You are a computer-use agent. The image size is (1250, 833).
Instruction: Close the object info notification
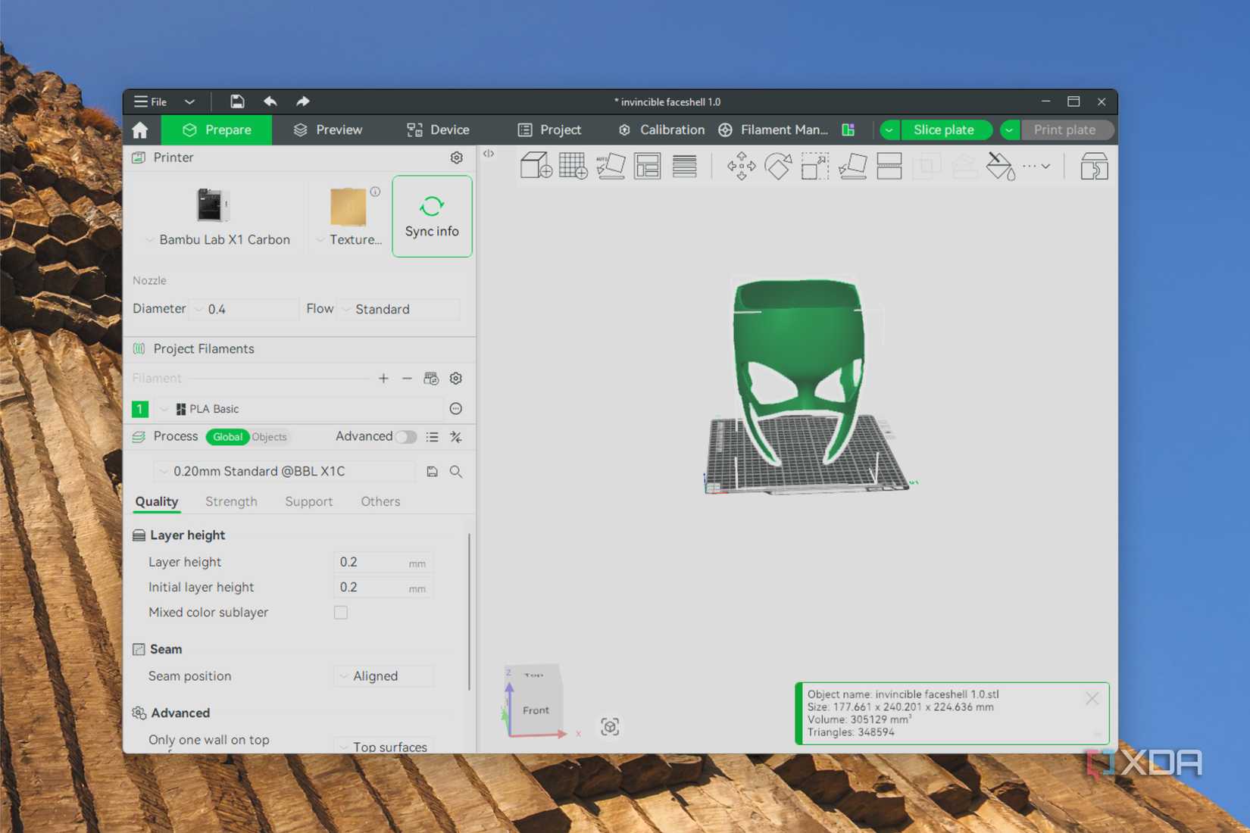(x=1092, y=698)
